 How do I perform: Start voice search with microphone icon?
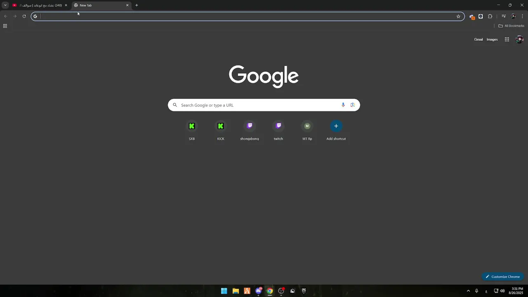pyautogui.click(x=343, y=105)
